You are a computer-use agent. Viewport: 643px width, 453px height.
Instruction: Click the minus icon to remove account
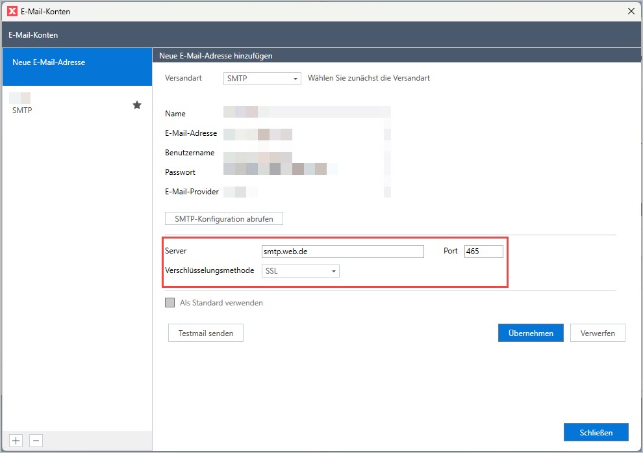pos(37,440)
